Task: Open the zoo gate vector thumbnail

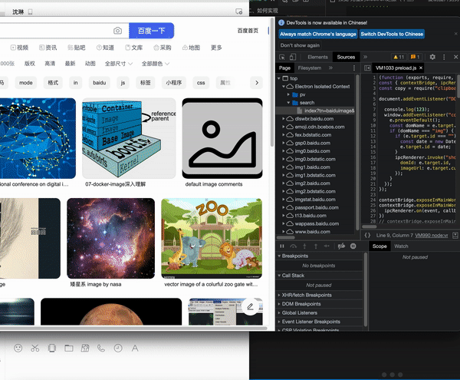Action: pyautogui.click(x=212, y=239)
